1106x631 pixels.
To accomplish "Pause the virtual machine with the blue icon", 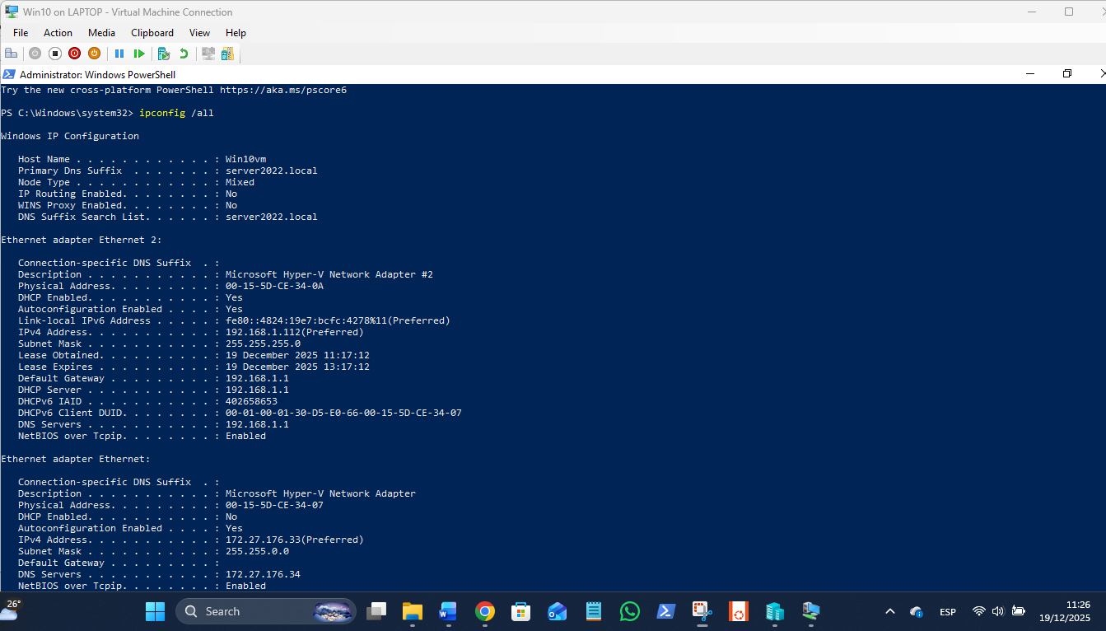I will 119,54.
